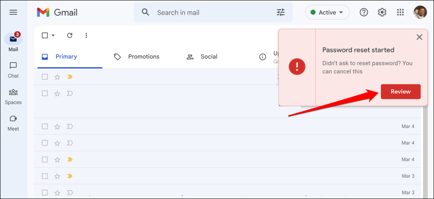Open Gmail settings gear icon
The width and height of the screenshot is (434, 199).
click(382, 12)
